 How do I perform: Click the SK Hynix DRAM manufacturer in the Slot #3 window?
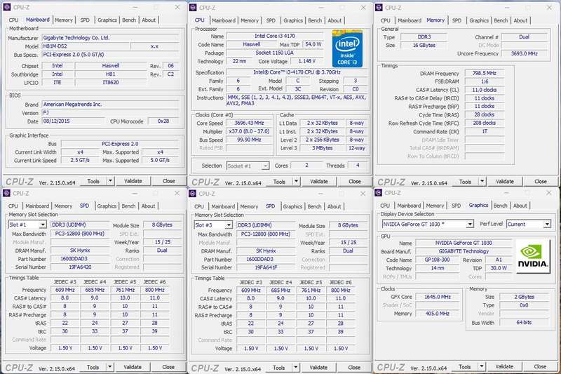pos(266,251)
